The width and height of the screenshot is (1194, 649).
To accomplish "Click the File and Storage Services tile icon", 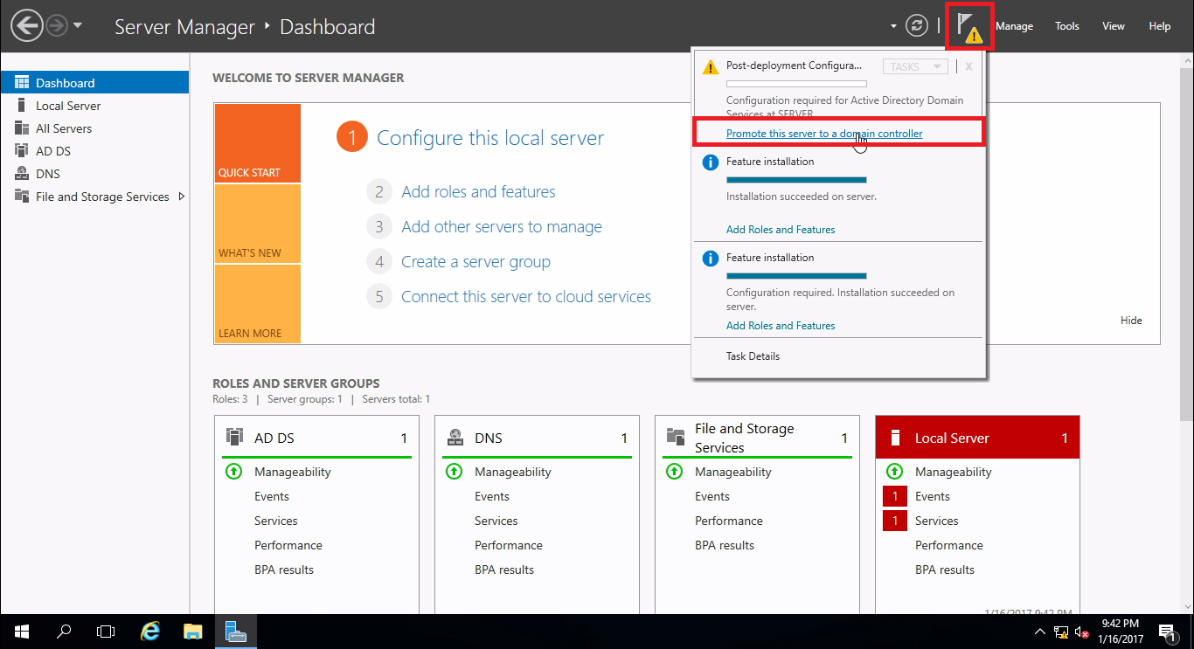I will click(676, 437).
